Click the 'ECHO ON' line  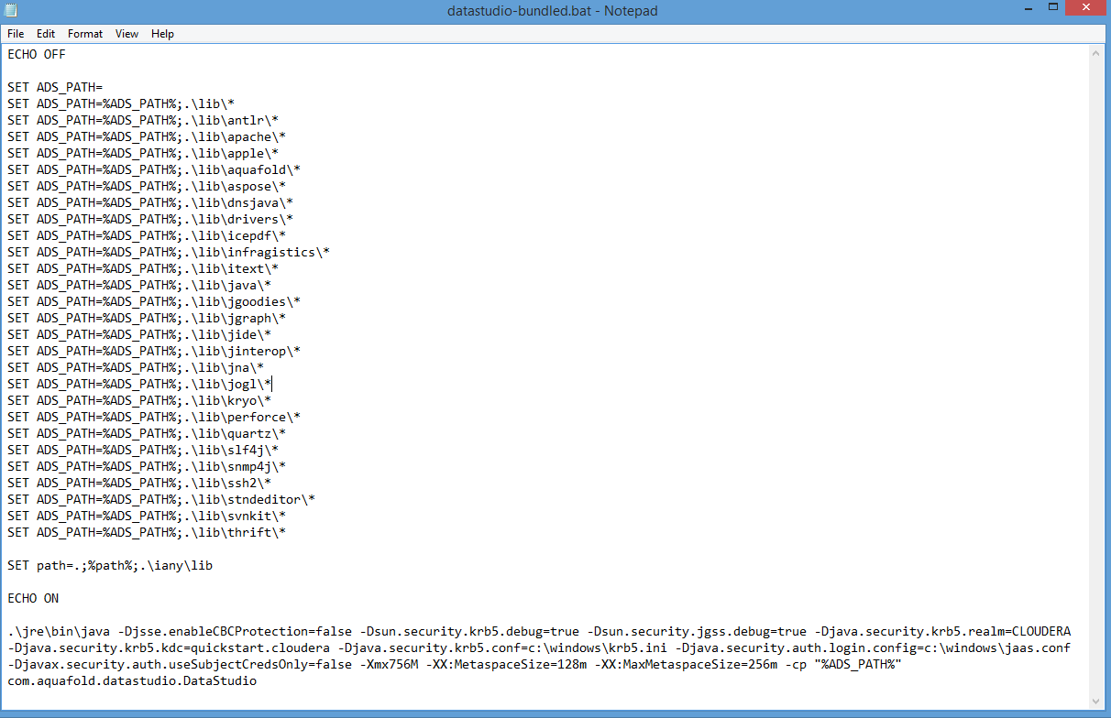[33, 598]
